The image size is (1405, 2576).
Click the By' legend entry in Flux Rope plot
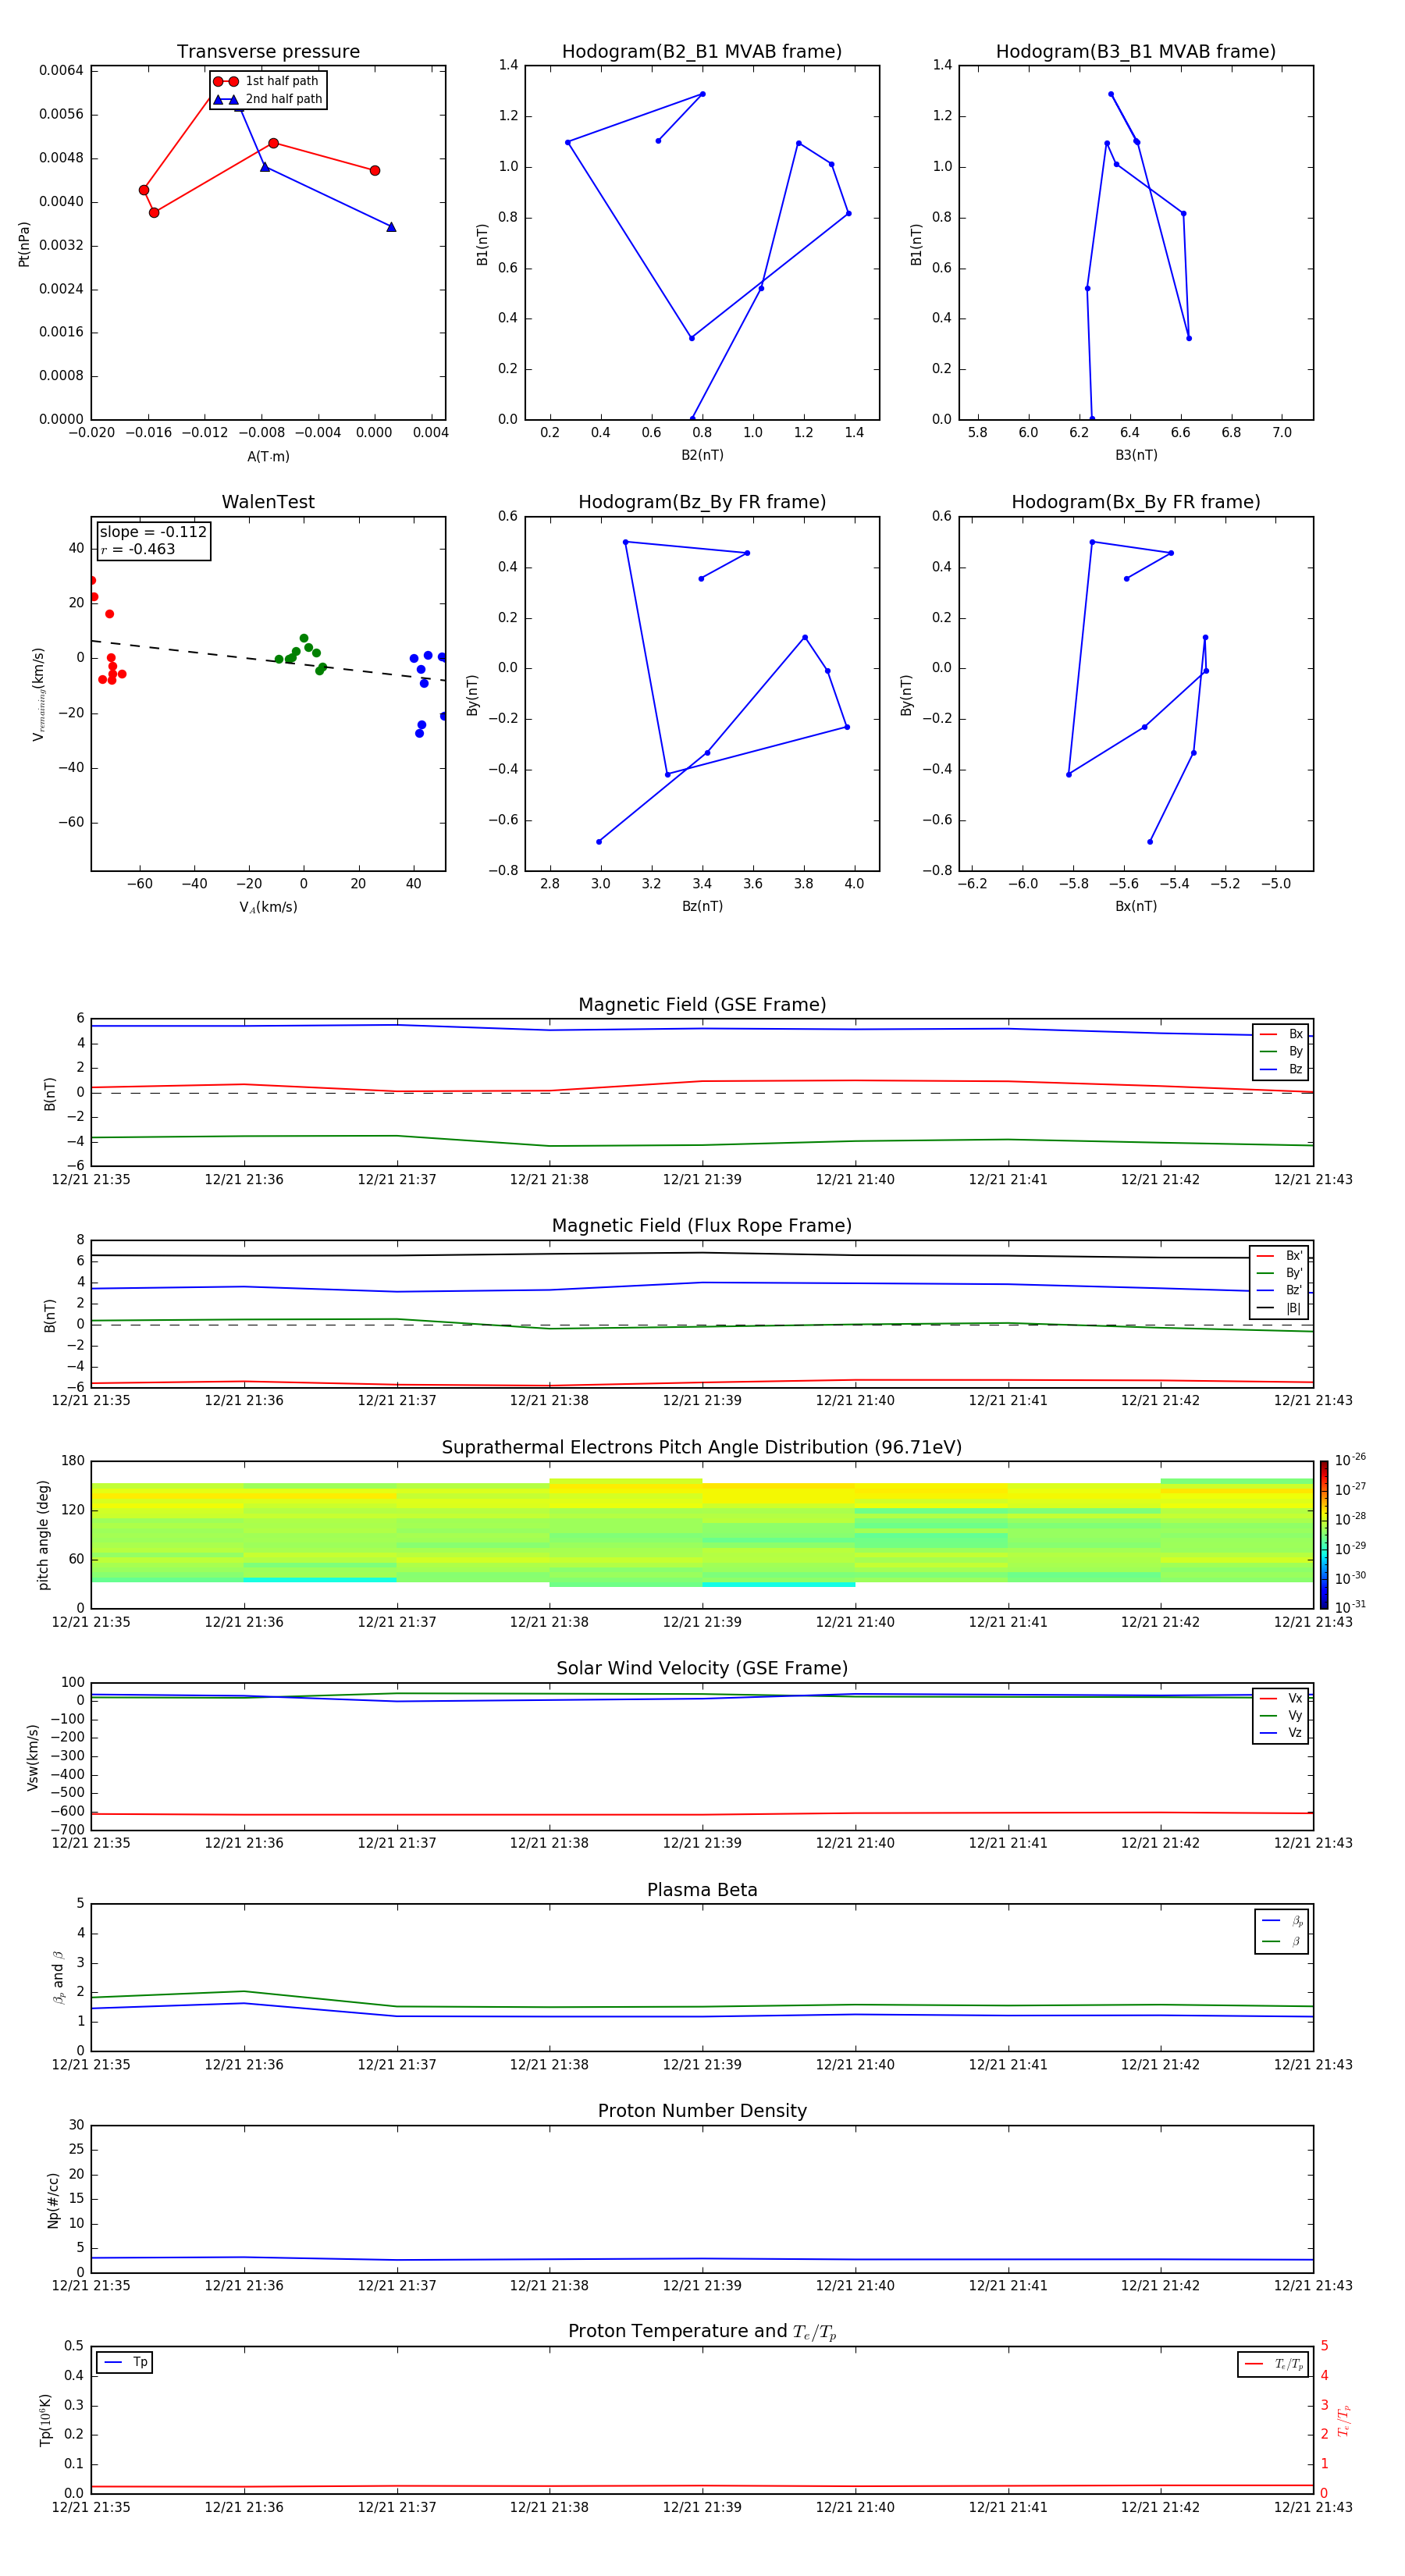click(1279, 1273)
